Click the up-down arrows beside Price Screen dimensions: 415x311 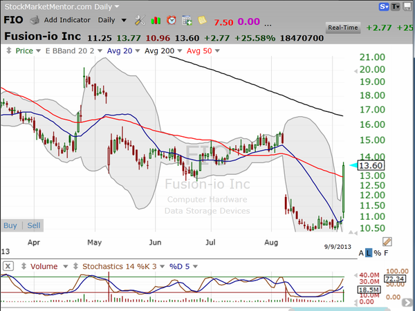9,50
